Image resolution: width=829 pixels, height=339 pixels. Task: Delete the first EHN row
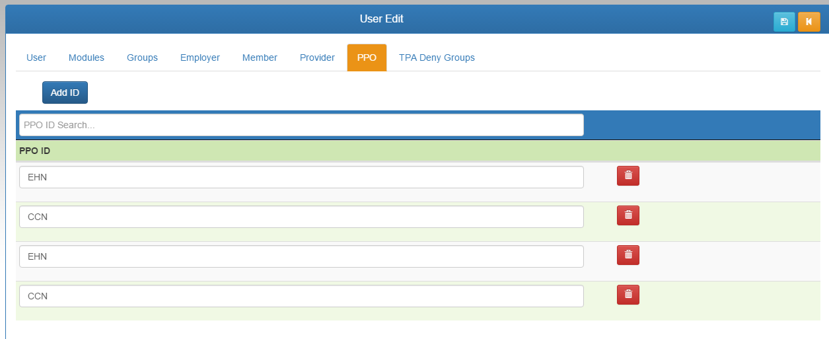[x=628, y=176]
